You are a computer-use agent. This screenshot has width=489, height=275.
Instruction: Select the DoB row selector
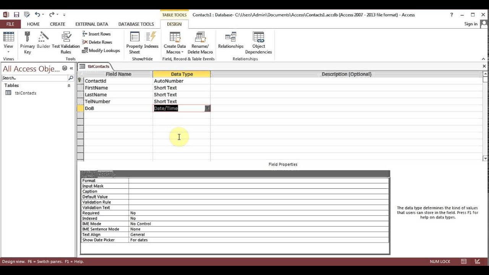[x=80, y=108]
